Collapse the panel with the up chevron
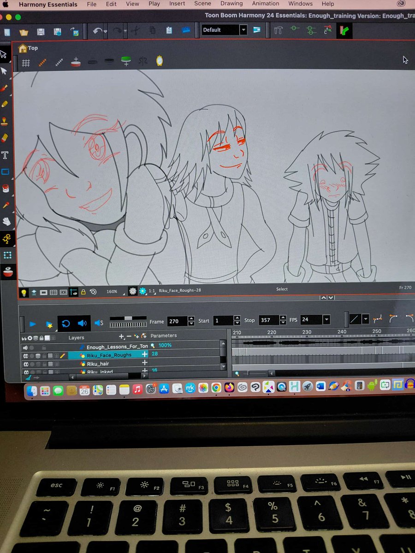 324,298
